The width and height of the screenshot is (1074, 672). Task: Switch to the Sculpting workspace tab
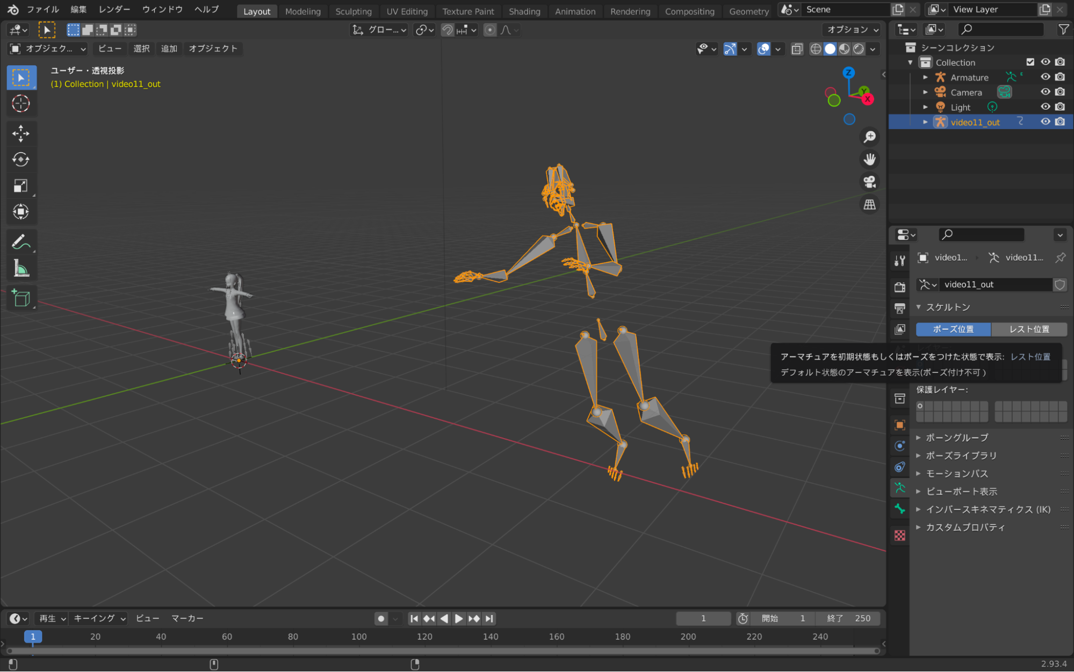(353, 11)
